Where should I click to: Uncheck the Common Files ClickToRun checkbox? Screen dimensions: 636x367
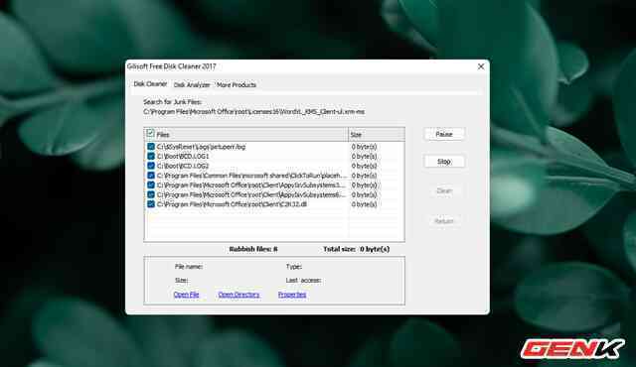pyautogui.click(x=151, y=176)
